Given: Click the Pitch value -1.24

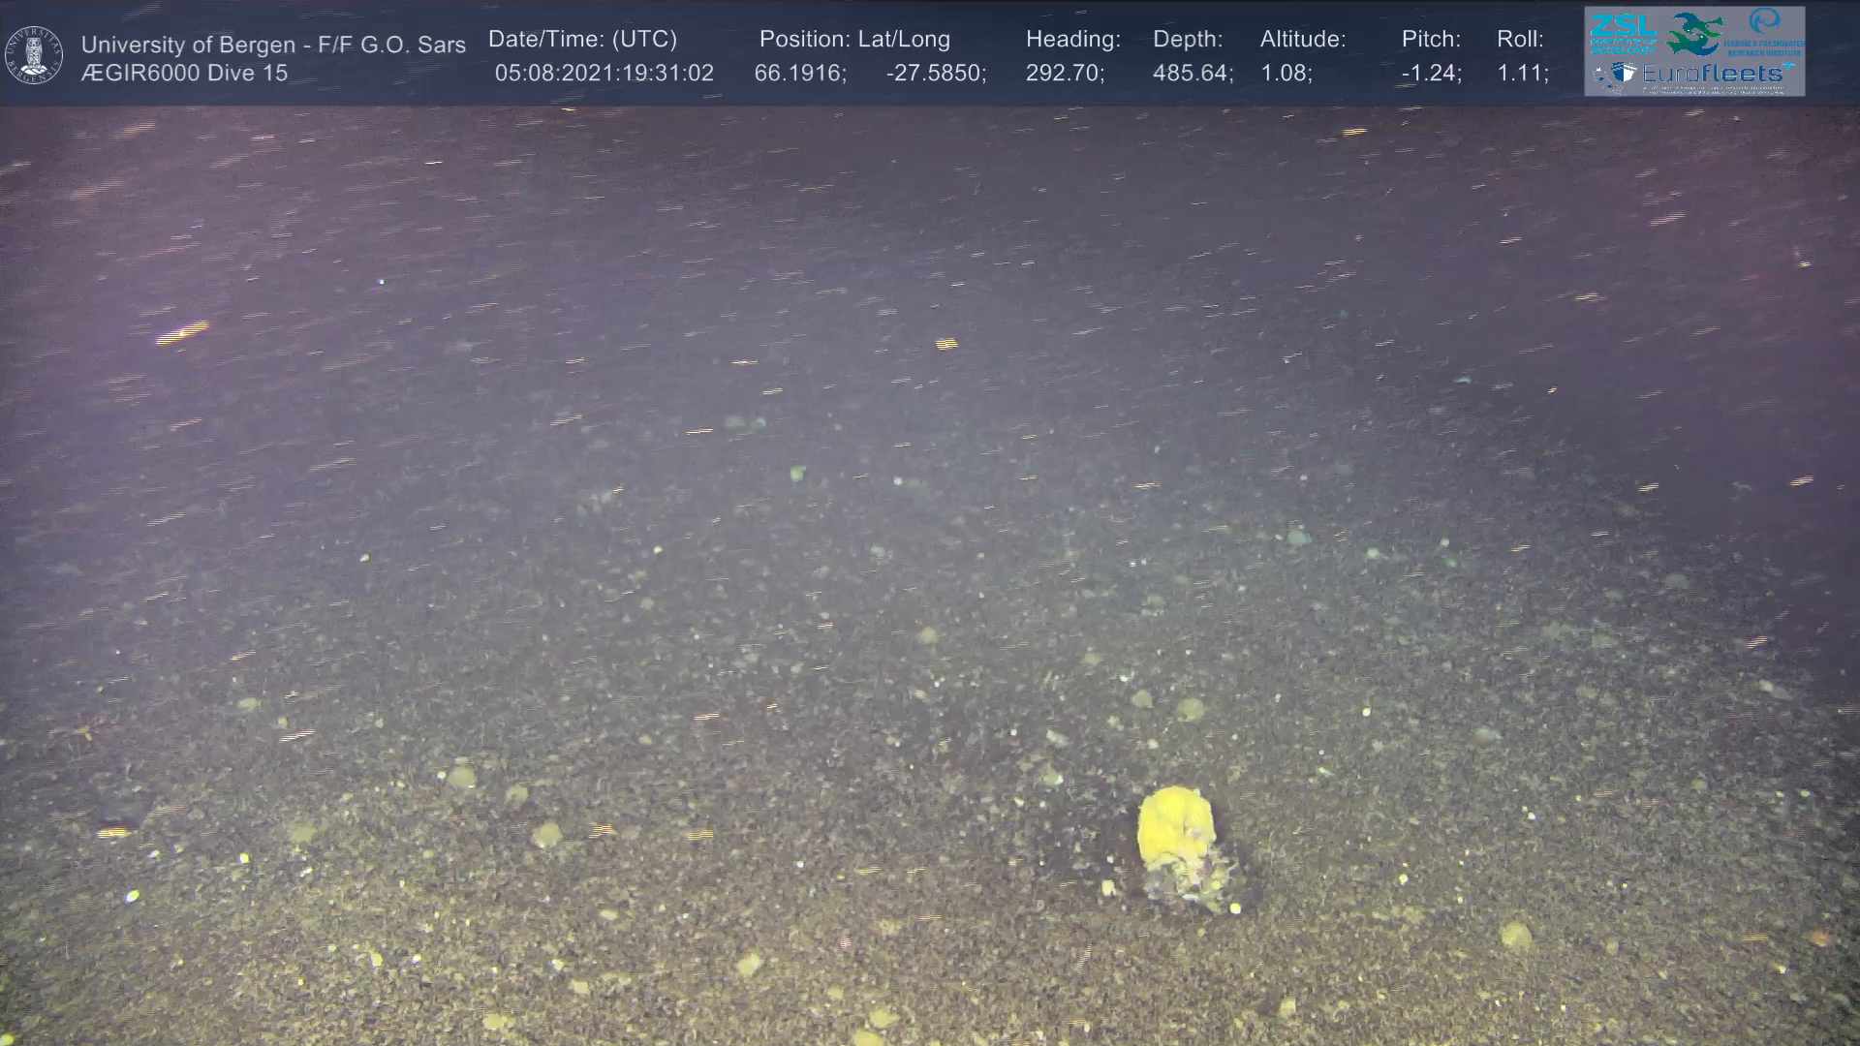Looking at the screenshot, I should pos(1431,73).
